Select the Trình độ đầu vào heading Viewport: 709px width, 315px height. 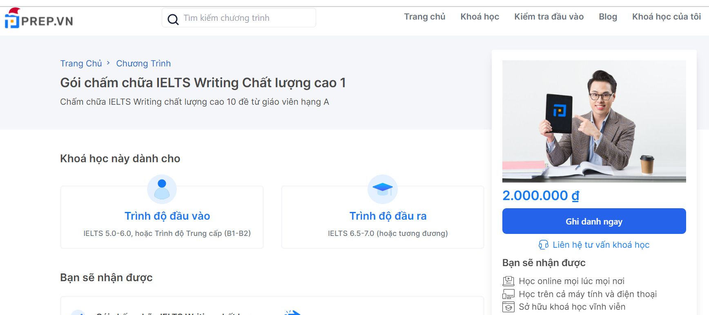pos(167,216)
